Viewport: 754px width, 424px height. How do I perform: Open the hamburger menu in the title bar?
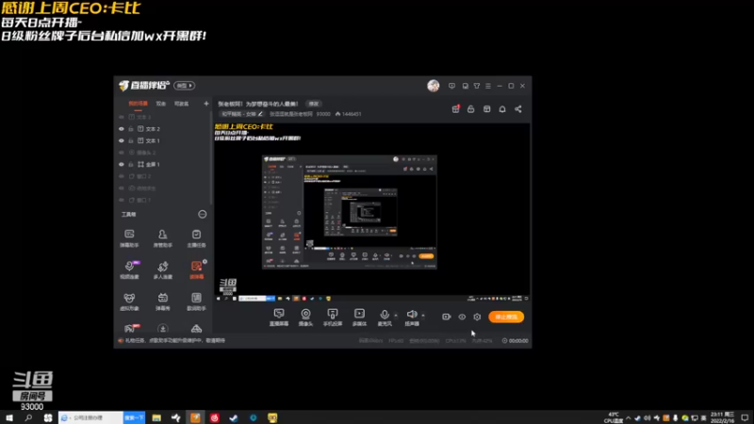[x=488, y=86]
